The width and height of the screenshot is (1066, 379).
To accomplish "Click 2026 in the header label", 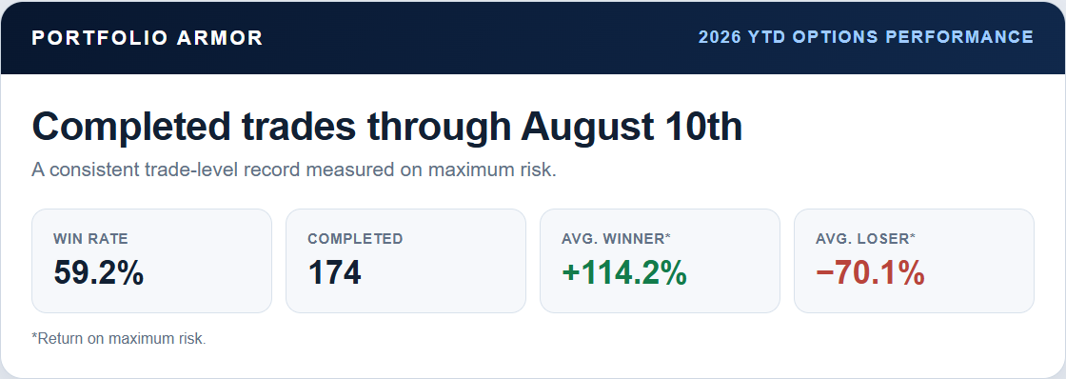I will pyautogui.click(x=720, y=37).
